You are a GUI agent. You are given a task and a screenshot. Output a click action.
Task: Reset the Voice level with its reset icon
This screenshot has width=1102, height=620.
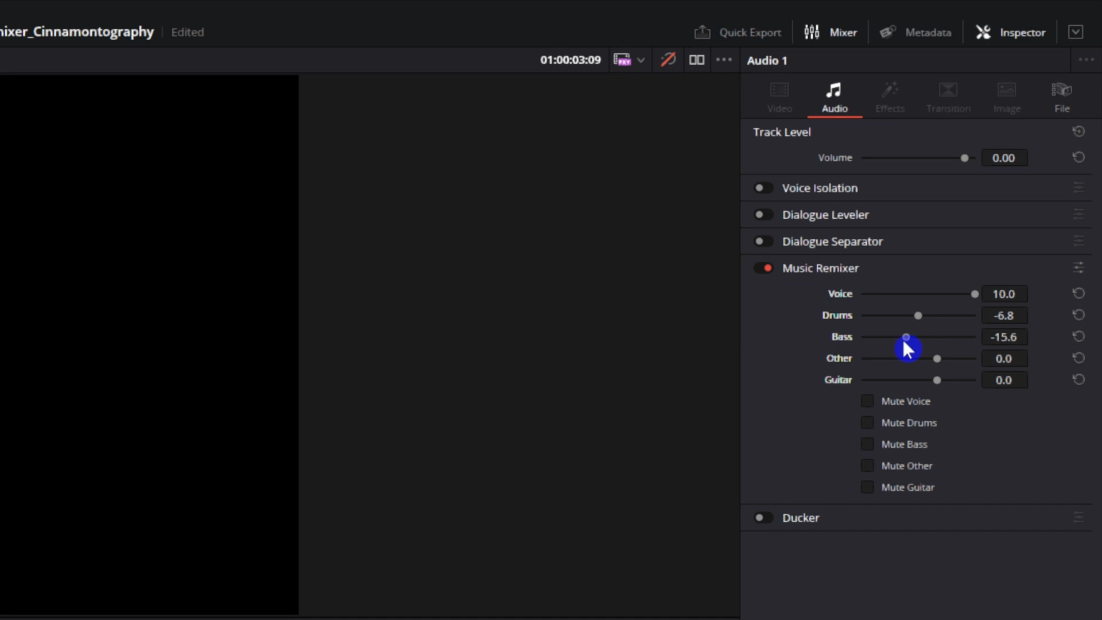coord(1078,293)
